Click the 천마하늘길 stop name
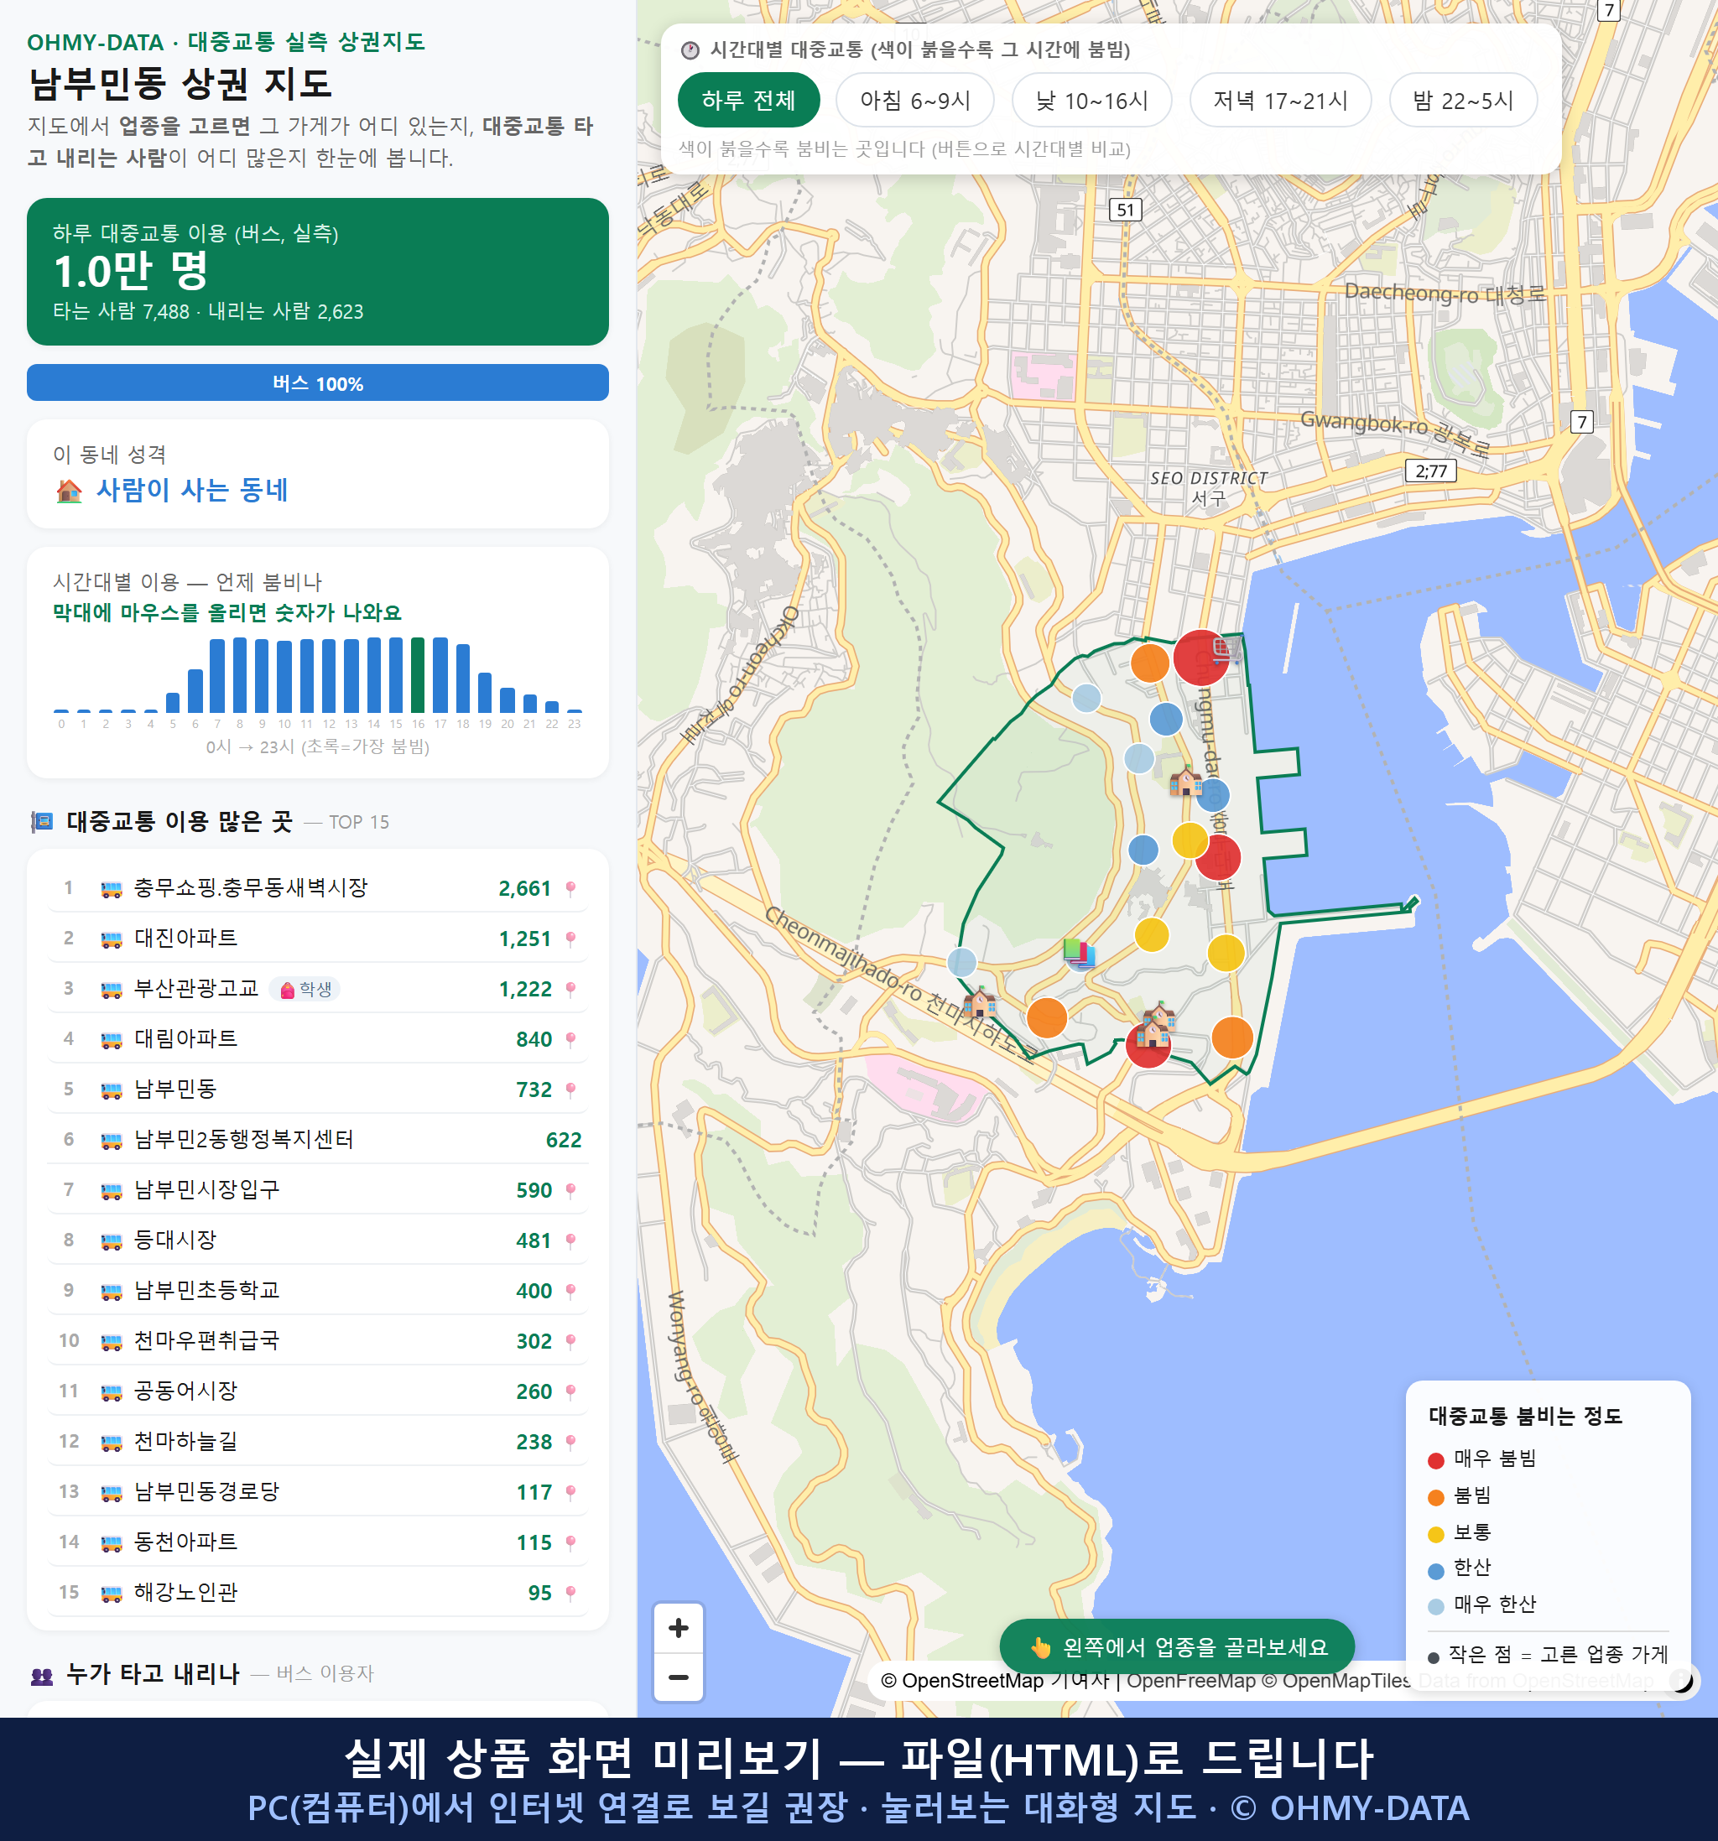Screen dimensions: 1718x1841 coord(186,1442)
